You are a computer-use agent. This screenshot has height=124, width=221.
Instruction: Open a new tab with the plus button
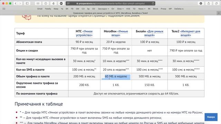219,13
